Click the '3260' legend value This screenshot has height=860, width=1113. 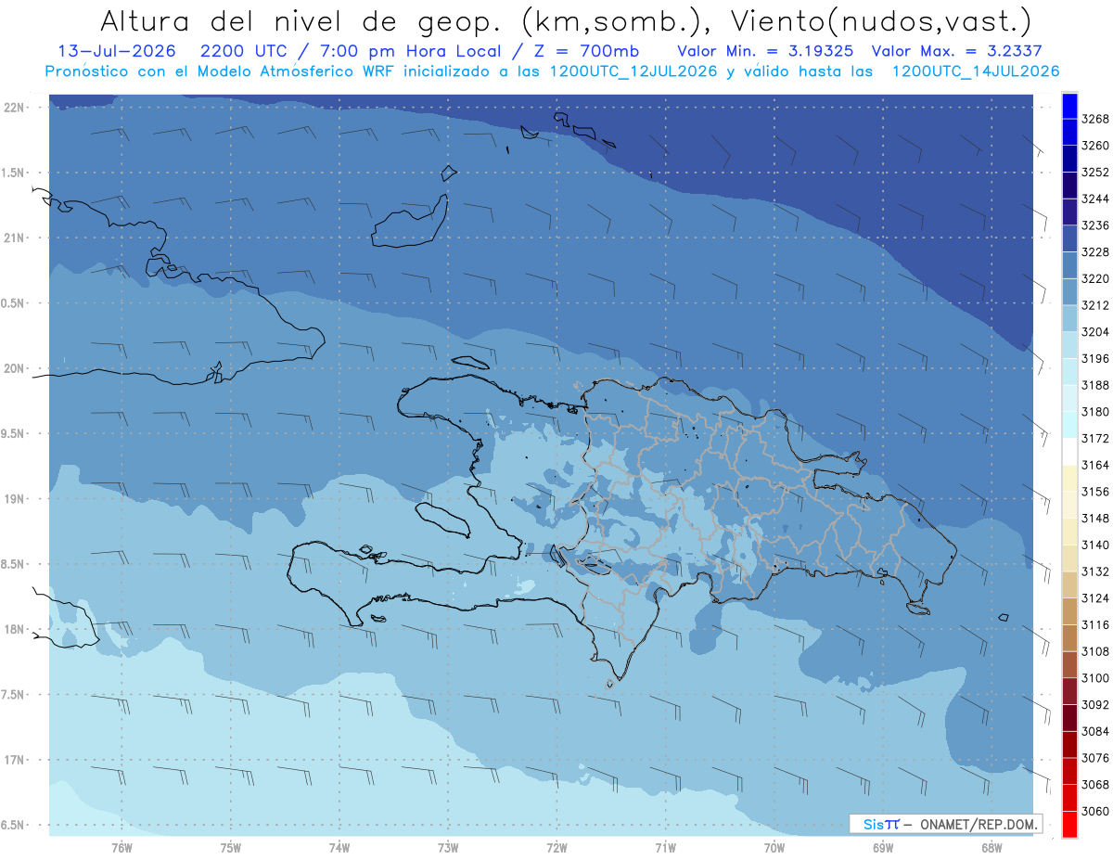[x=1095, y=146]
